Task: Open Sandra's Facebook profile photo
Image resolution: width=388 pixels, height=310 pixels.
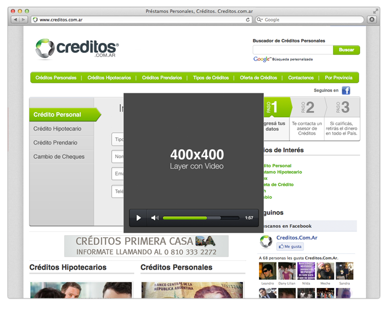Action: tap(344, 271)
